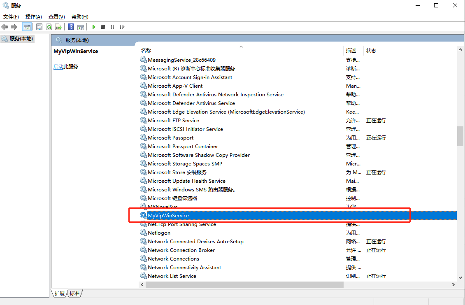The width and height of the screenshot is (465, 305).
Task: Click the gear icon beside Microsoft FTP Service
Action: 144,120
